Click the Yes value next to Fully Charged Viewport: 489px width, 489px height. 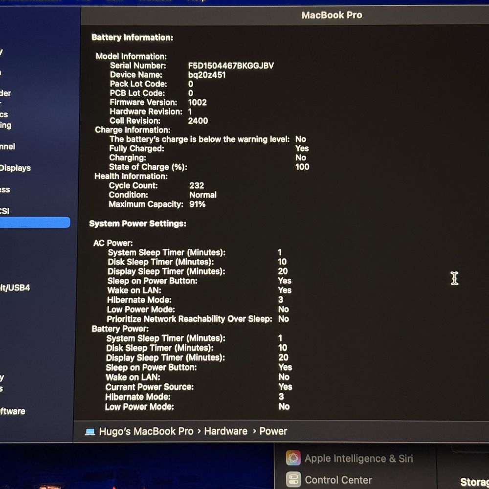click(302, 149)
